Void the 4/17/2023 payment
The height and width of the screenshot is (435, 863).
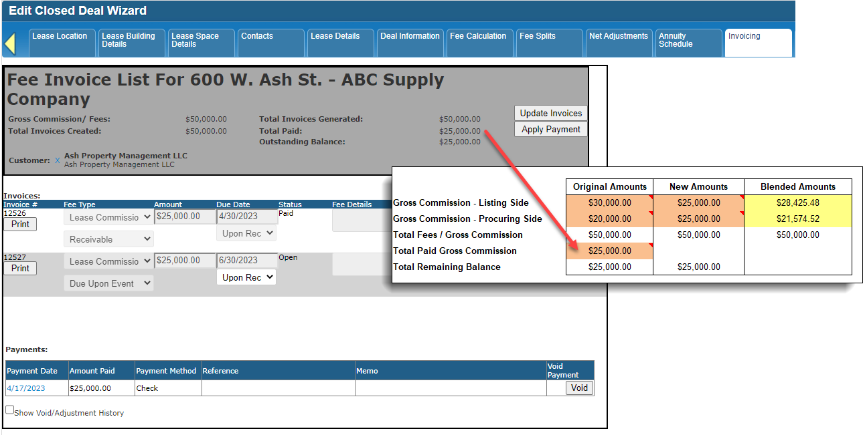coord(579,388)
